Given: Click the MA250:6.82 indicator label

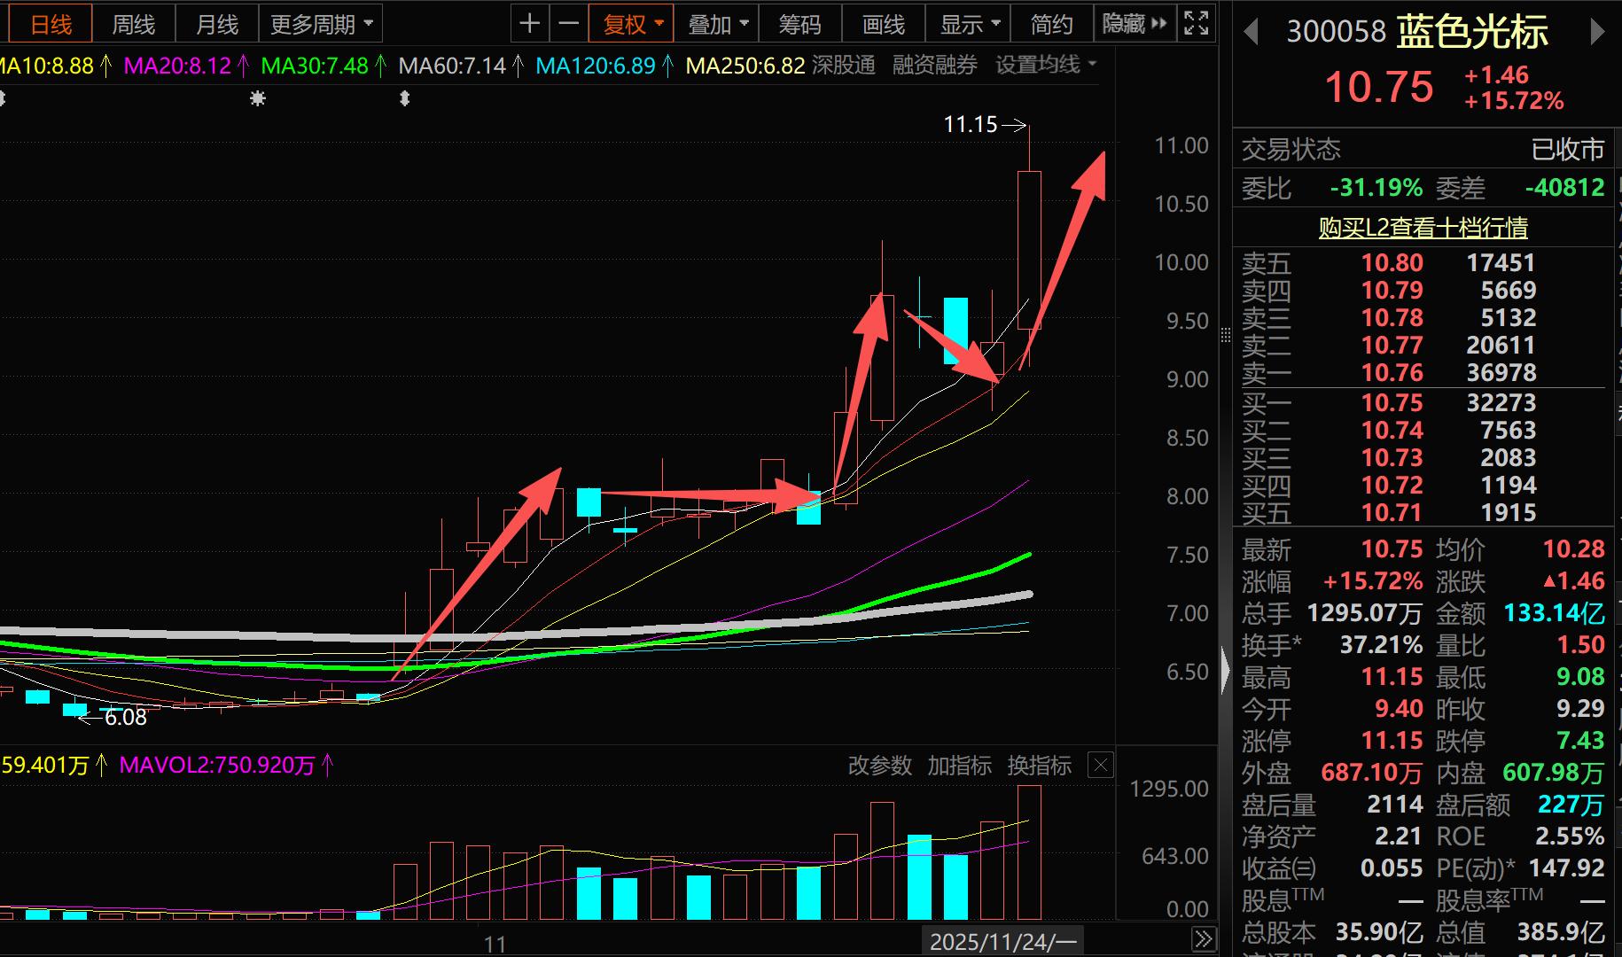Looking at the screenshot, I should pos(745,66).
